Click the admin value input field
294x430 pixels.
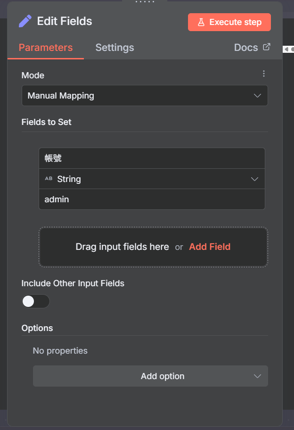[x=151, y=199]
